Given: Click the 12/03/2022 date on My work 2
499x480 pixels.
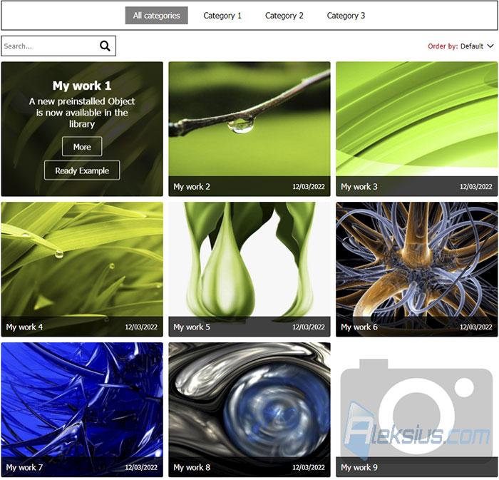Looking at the screenshot, I should coord(309,187).
